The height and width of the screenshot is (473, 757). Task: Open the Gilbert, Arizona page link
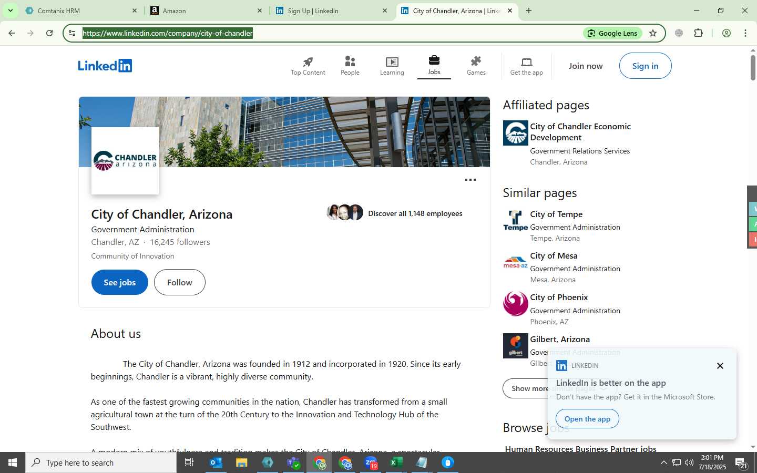click(560, 339)
